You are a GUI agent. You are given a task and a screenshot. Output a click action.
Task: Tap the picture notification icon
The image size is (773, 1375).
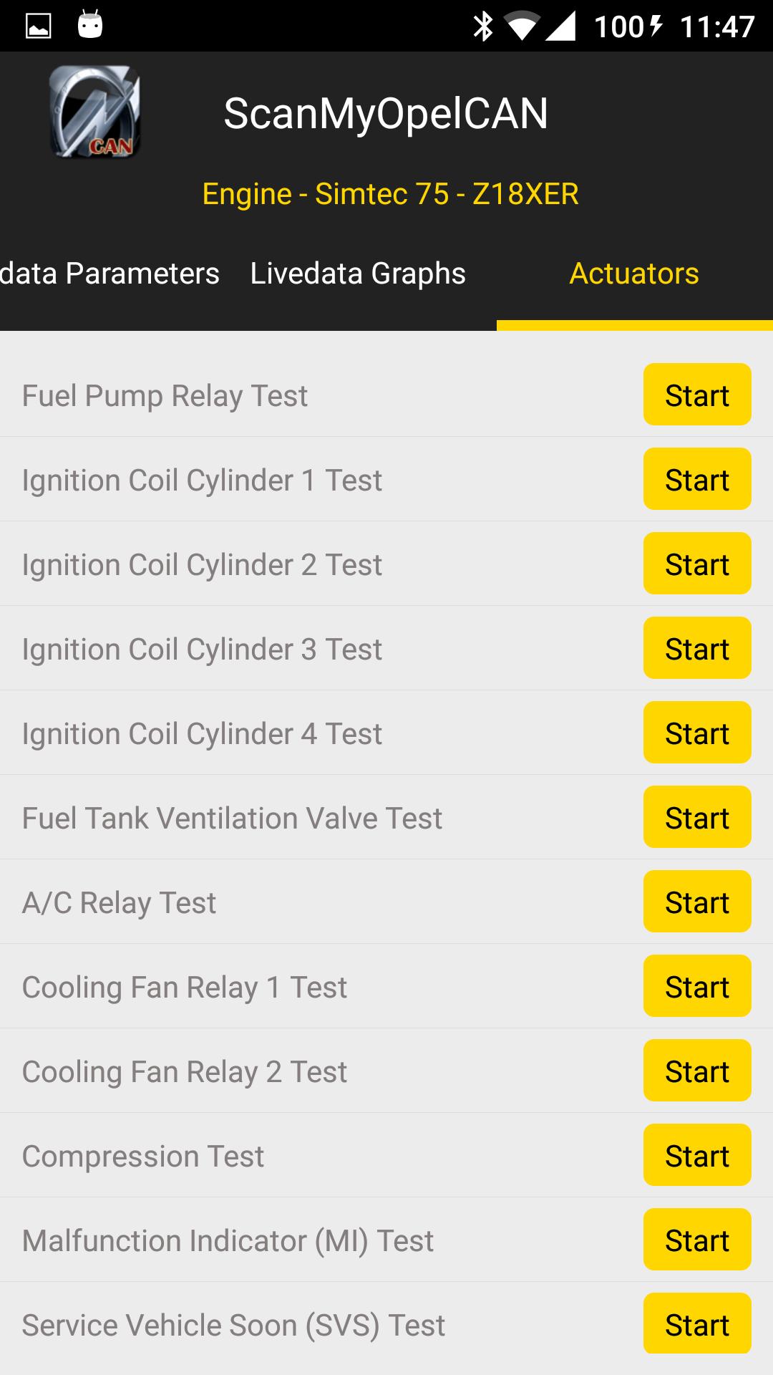[38, 26]
